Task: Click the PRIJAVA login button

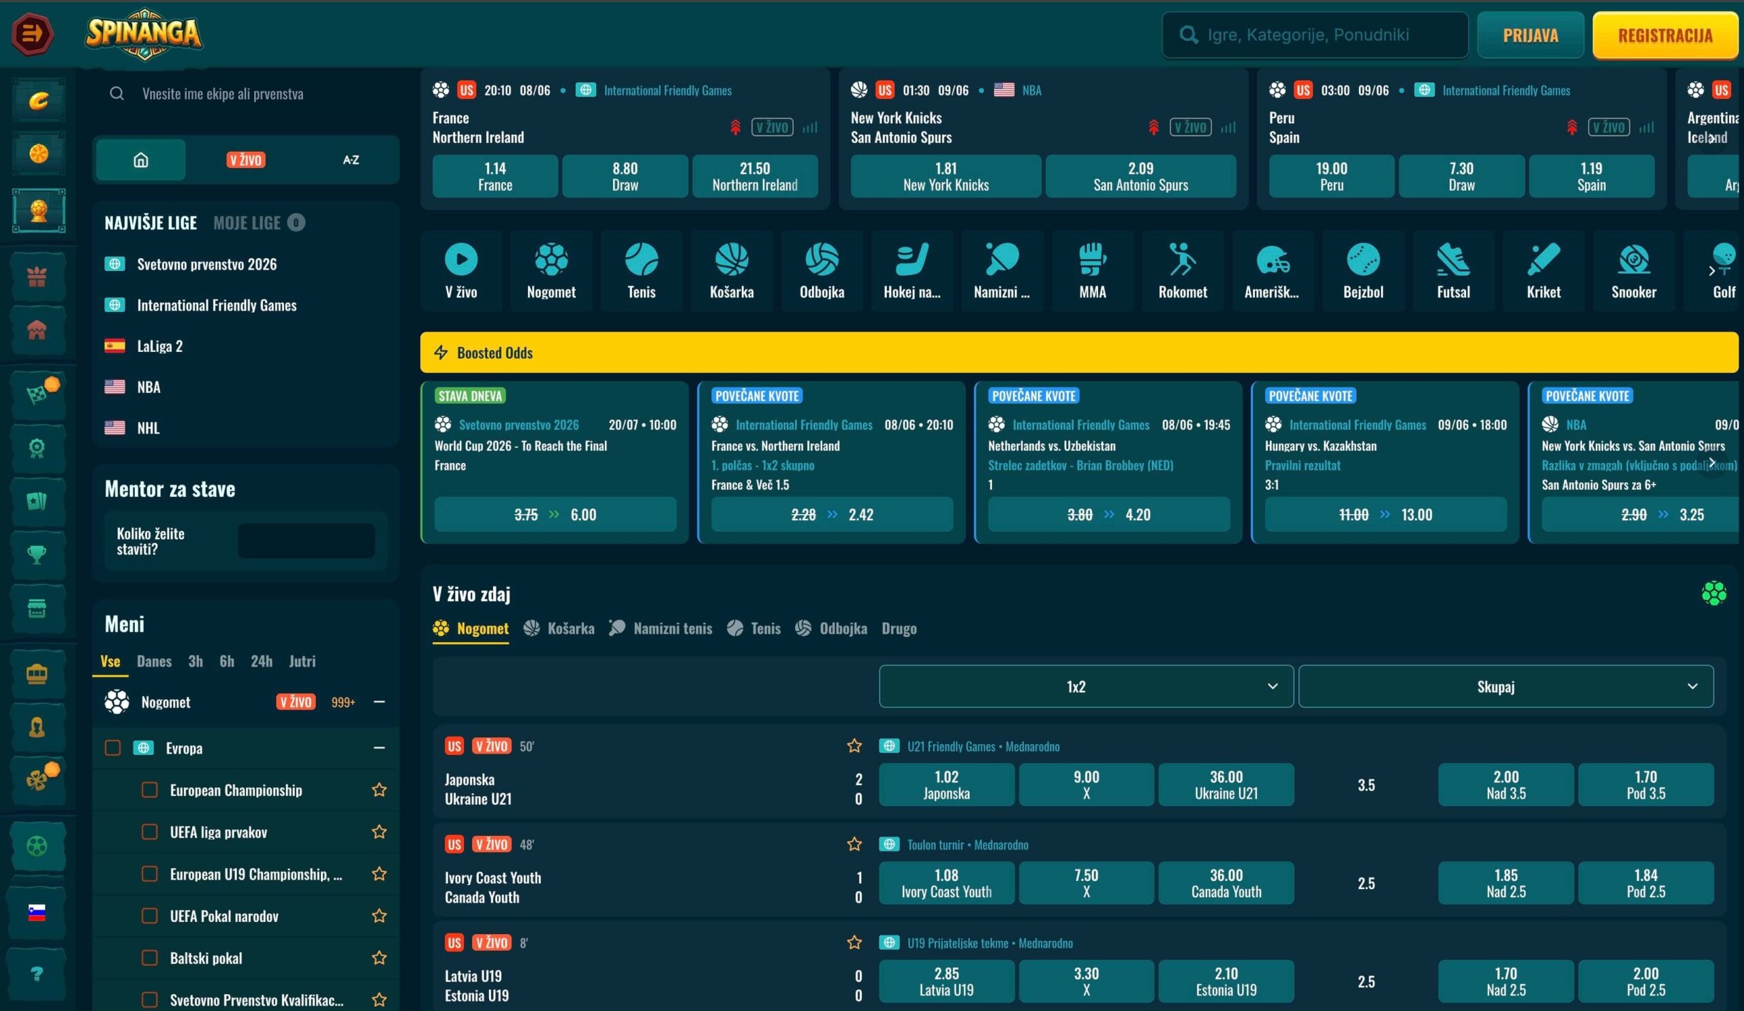Action: (1530, 35)
